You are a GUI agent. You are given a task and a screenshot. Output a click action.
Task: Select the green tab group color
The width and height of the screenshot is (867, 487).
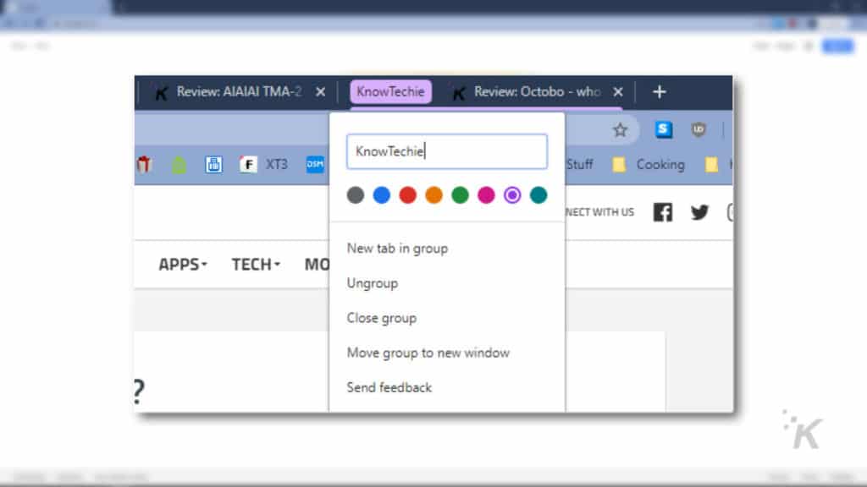tap(460, 194)
